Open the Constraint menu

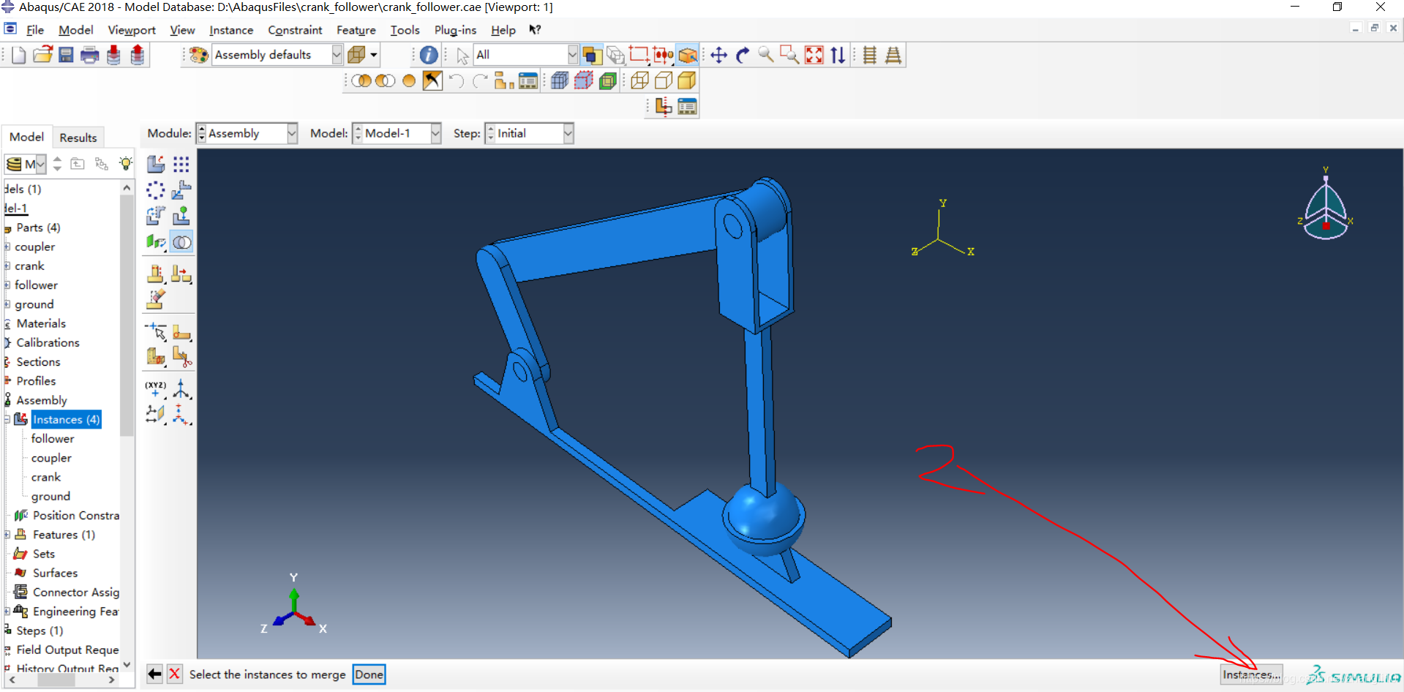point(294,30)
